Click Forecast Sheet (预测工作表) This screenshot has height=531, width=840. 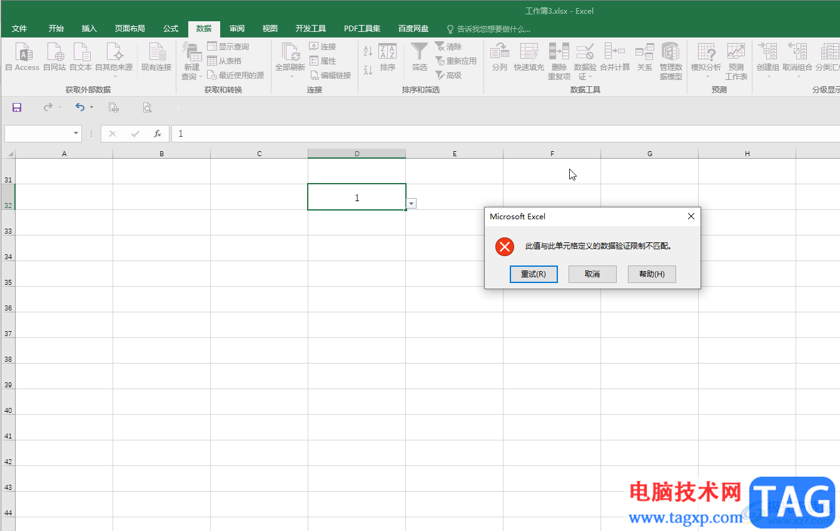736,61
